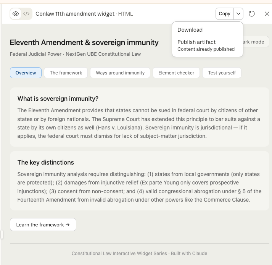Click the Copy button
The height and width of the screenshot is (265, 272).
[224, 14]
